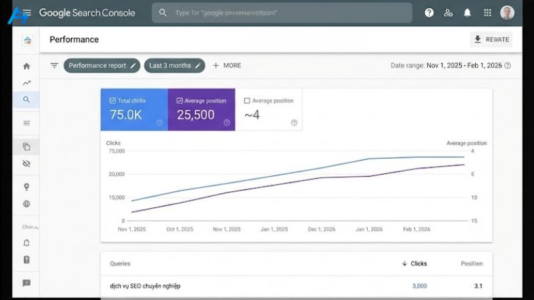The image size is (534, 300).
Task: Click the 3,000 clicks value
Action: [420, 286]
